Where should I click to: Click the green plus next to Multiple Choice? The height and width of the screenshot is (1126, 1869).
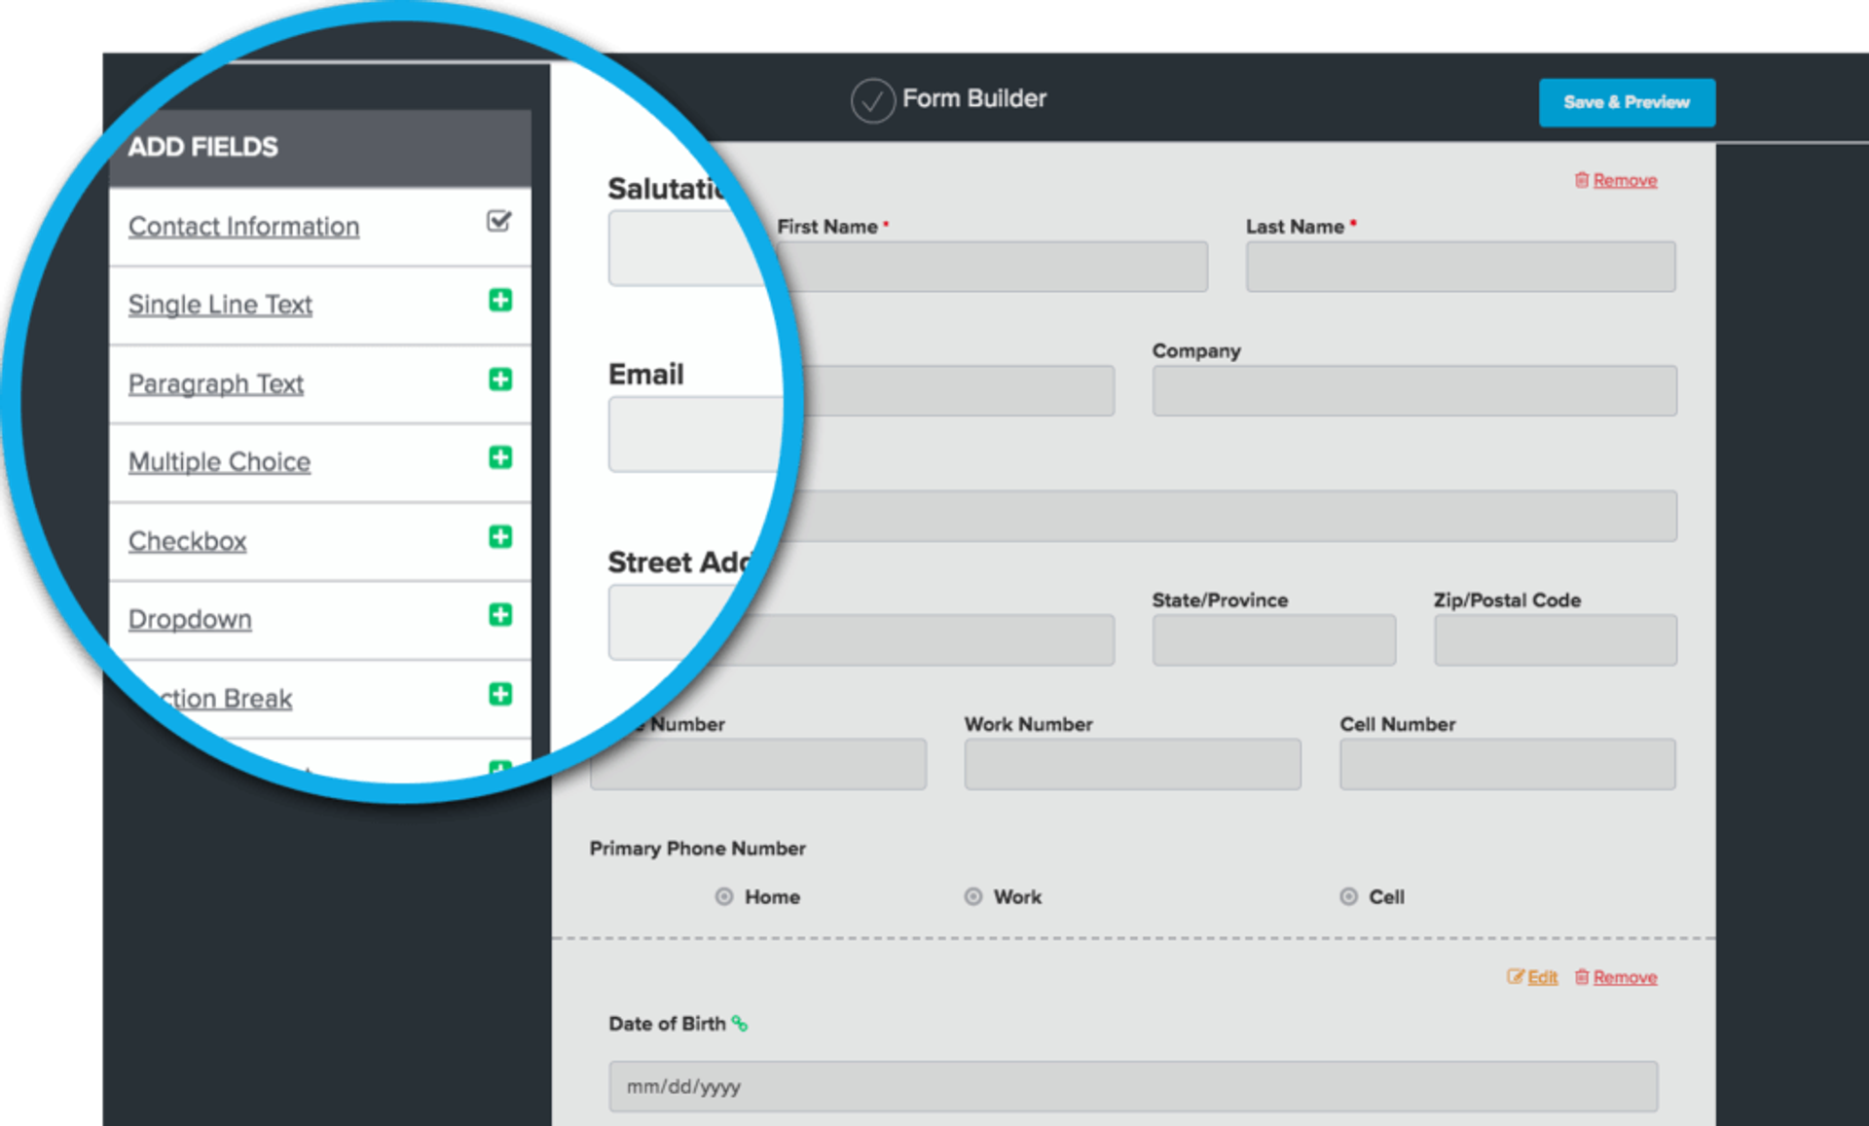[x=500, y=457]
